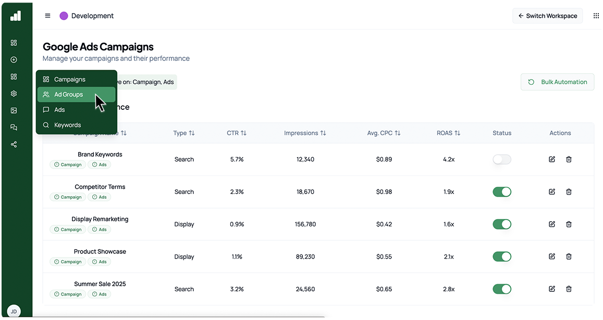Select the Ads badge under Display Remarketing
The image size is (603, 320).
(x=99, y=229)
